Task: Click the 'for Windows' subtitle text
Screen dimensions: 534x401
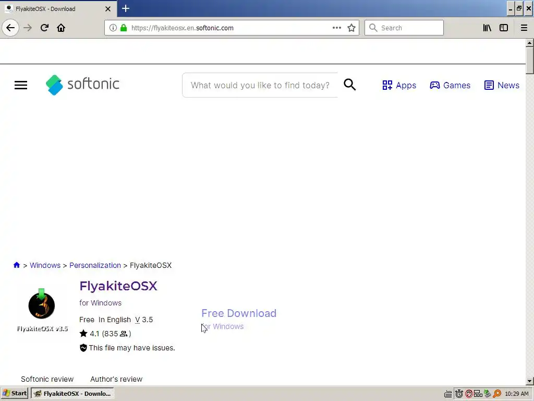Action: tap(100, 303)
